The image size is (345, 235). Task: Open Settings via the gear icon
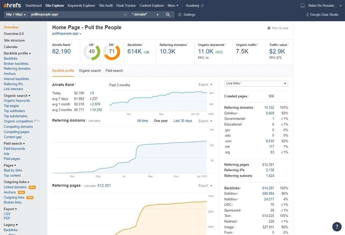click(180, 15)
